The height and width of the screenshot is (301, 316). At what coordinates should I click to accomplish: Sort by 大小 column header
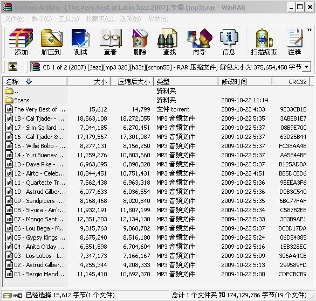tap(88, 81)
